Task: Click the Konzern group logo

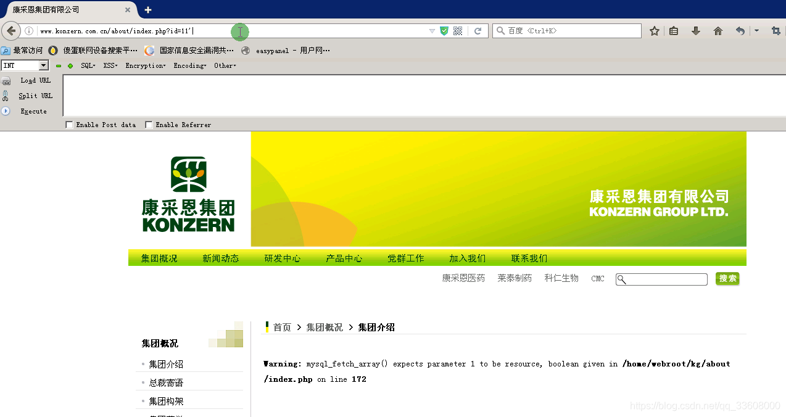Action: 188,194
